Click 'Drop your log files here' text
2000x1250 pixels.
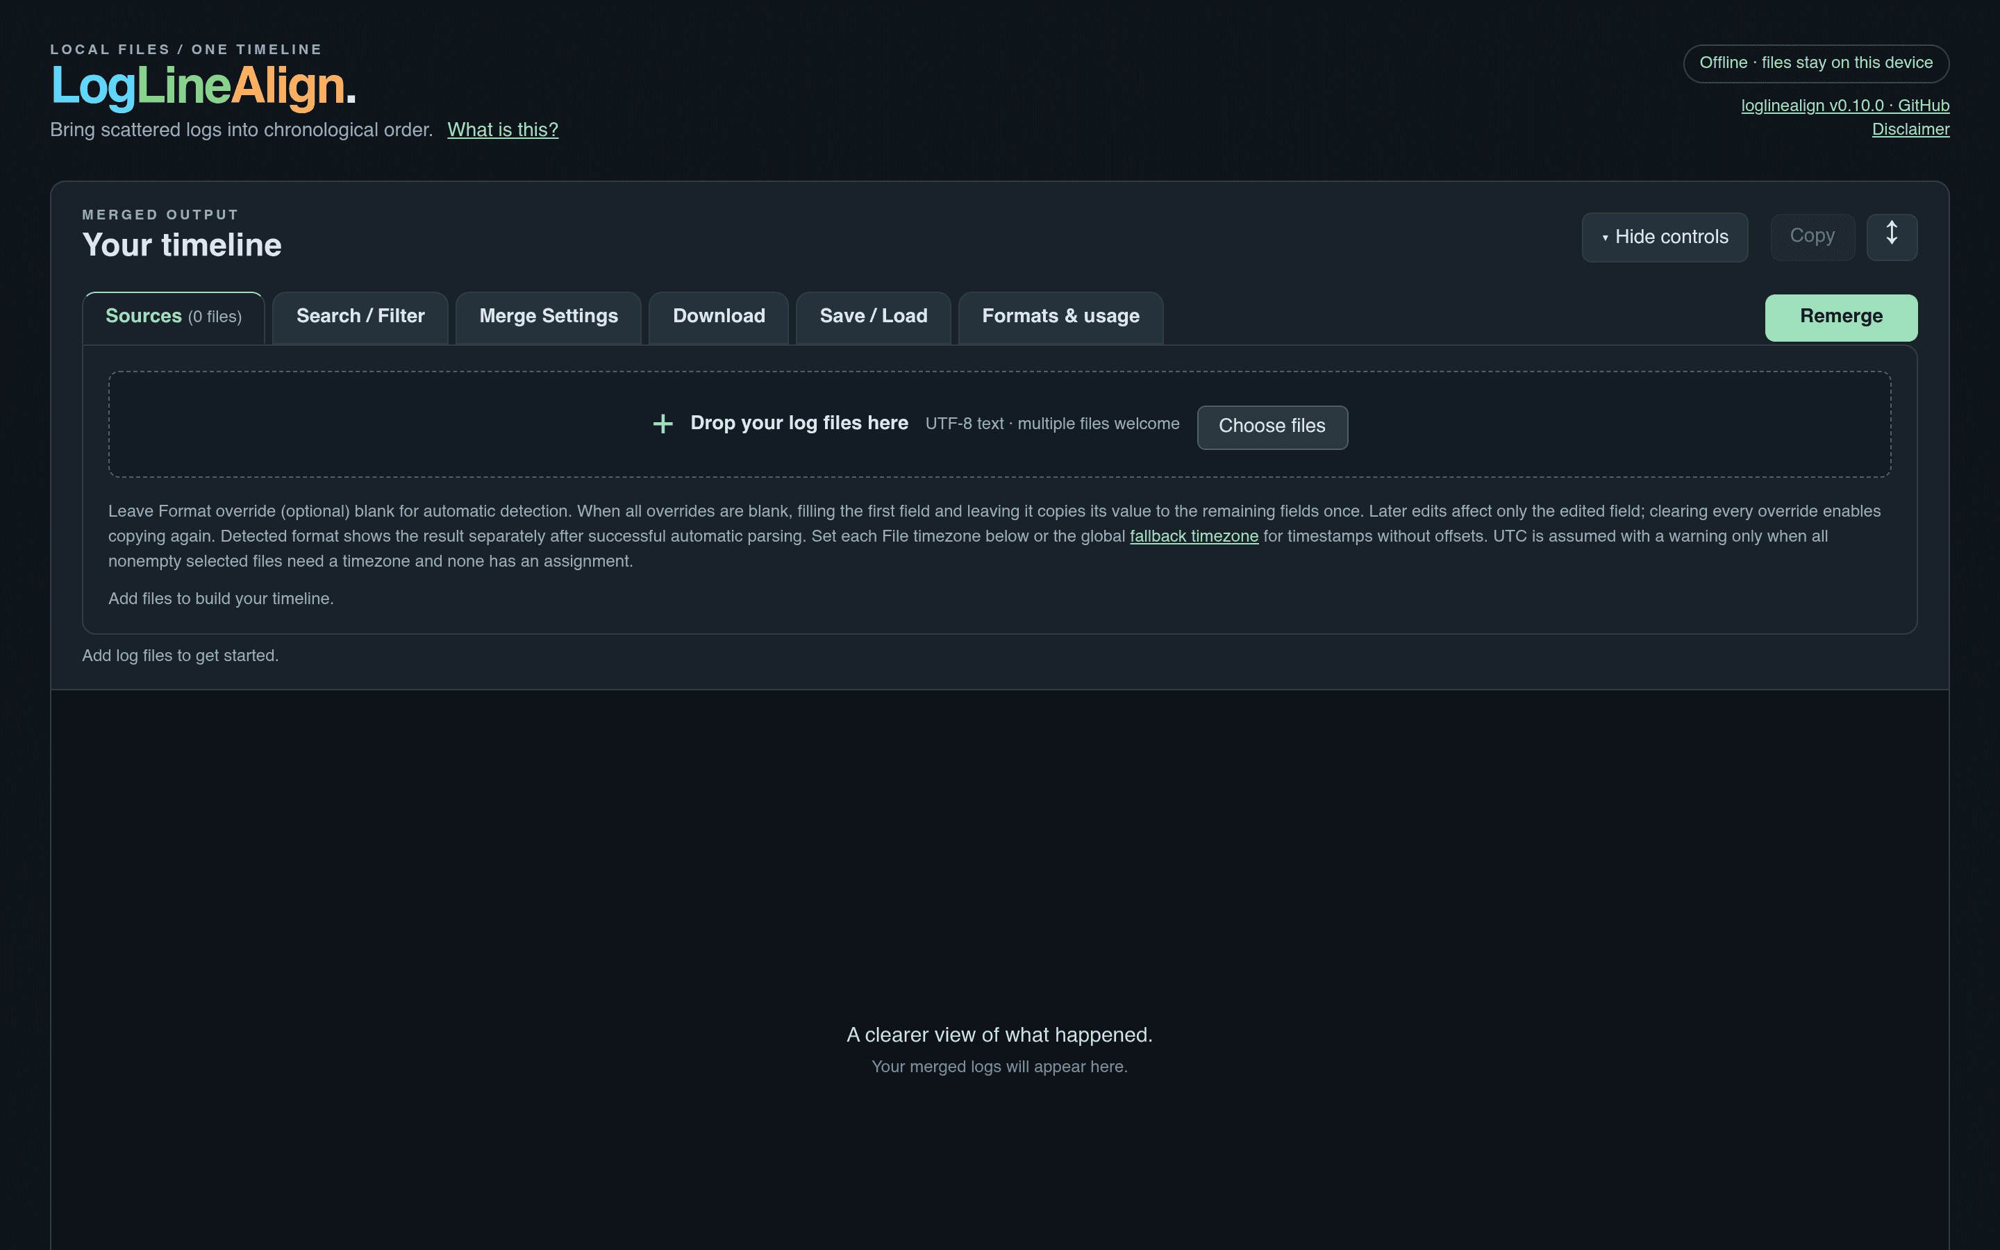coord(799,424)
